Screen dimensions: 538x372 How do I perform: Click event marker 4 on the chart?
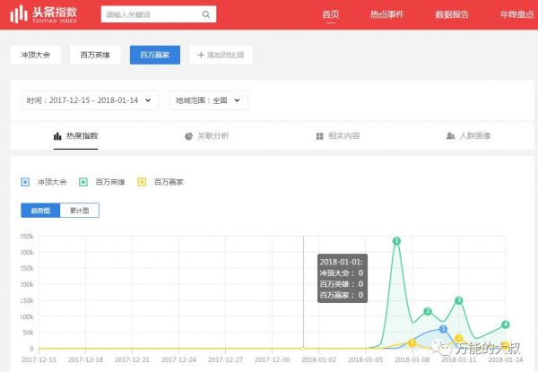[506, 324]
